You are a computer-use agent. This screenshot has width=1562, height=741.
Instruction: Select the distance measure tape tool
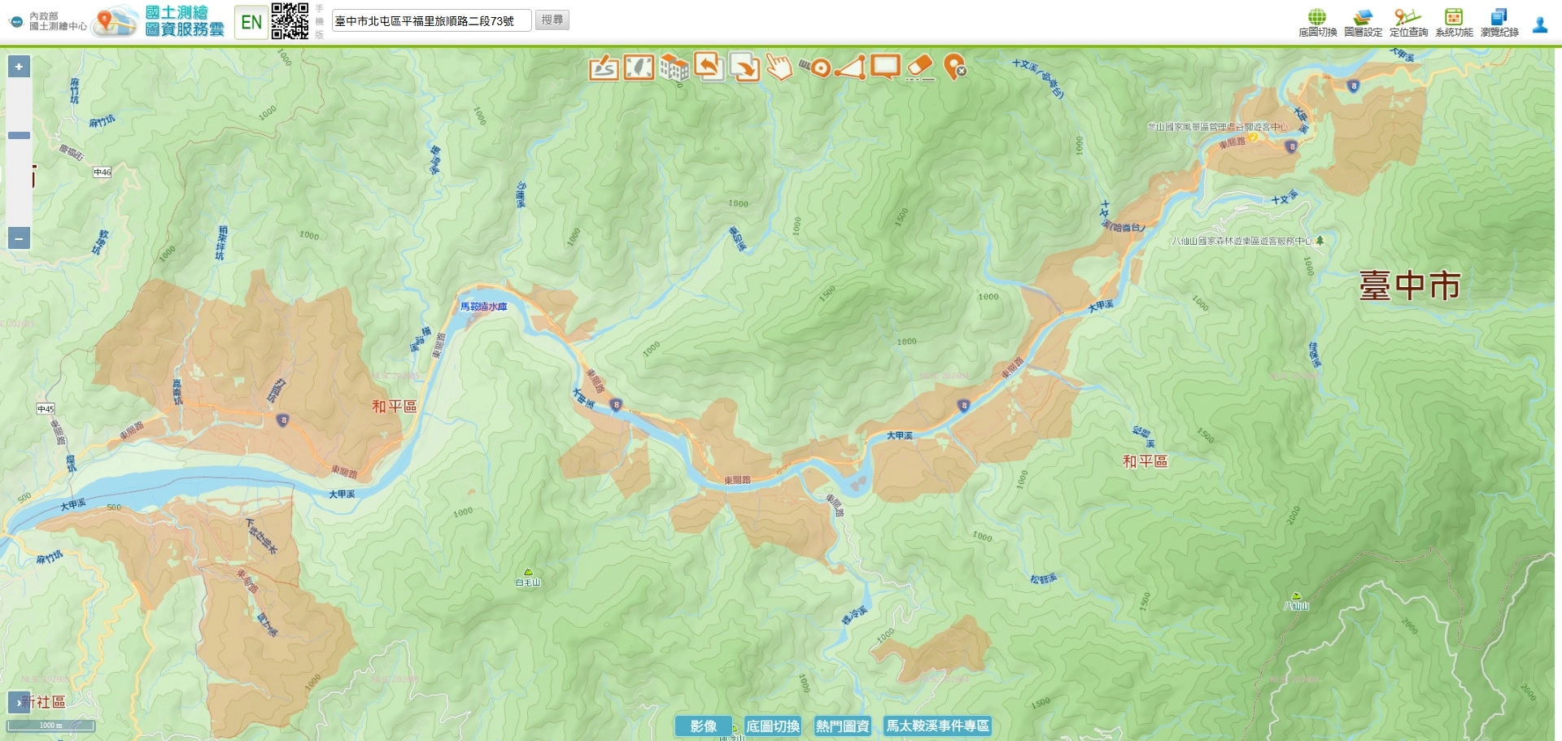814,68
